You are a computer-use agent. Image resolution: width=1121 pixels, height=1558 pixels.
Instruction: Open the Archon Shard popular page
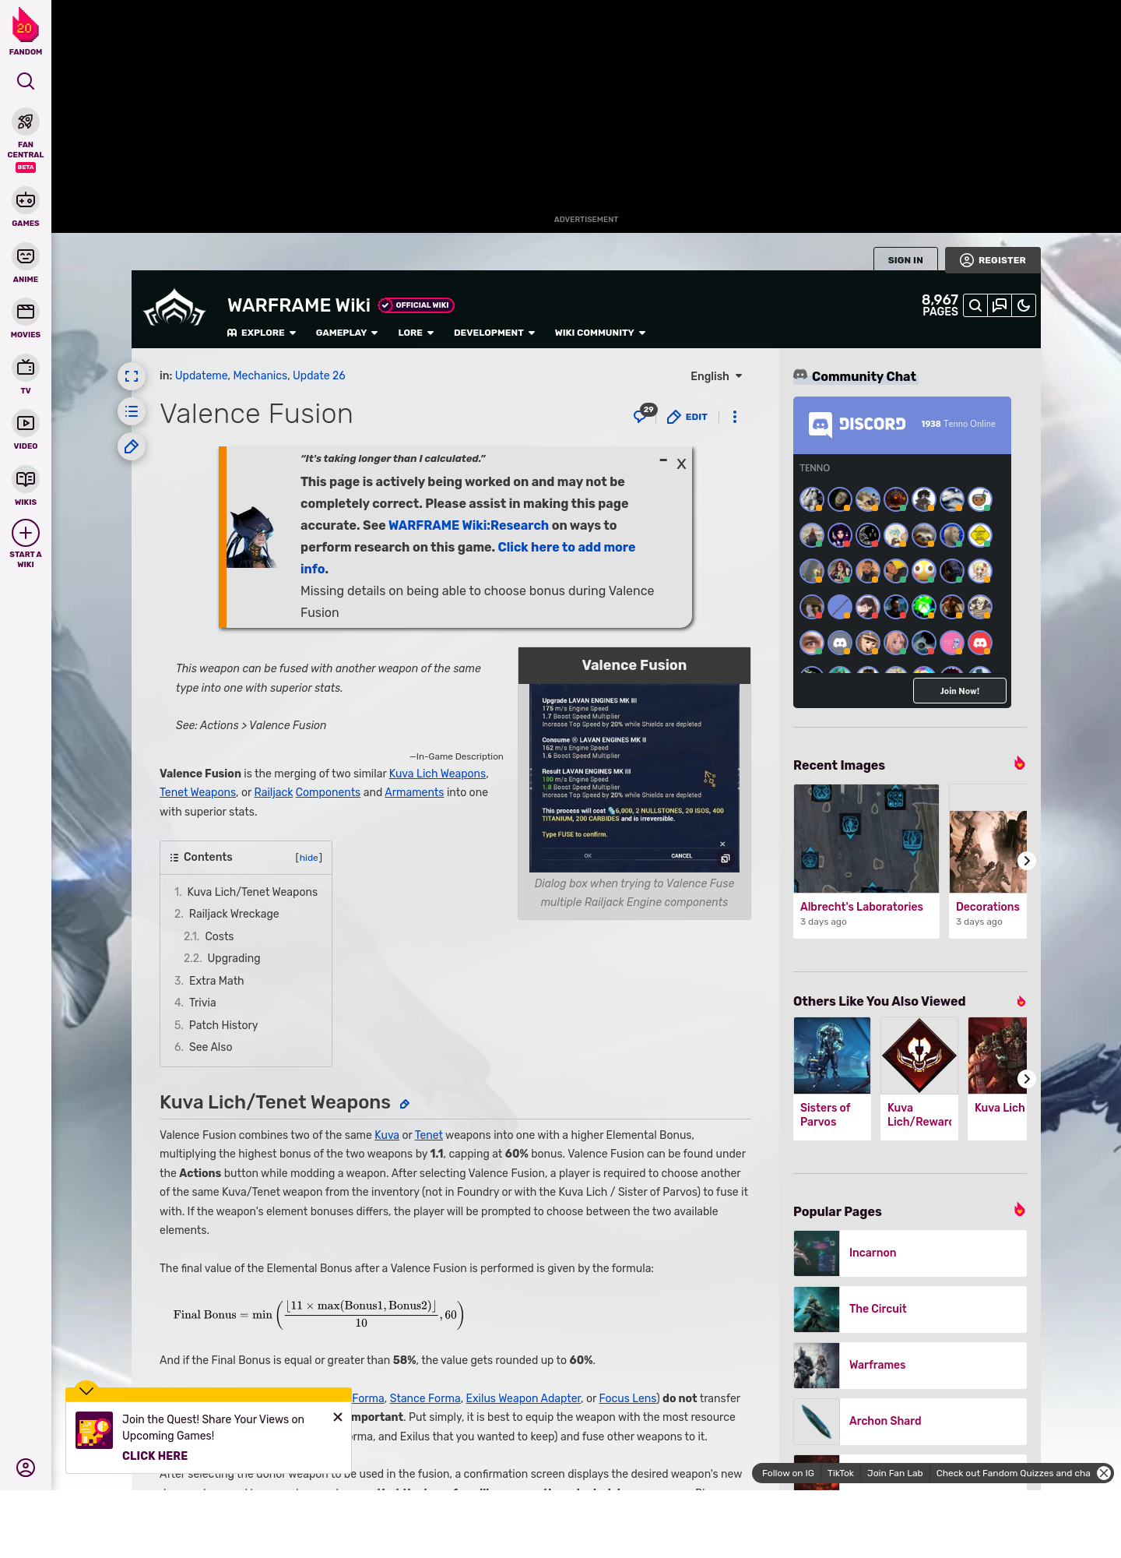(x=910, y=1421)
